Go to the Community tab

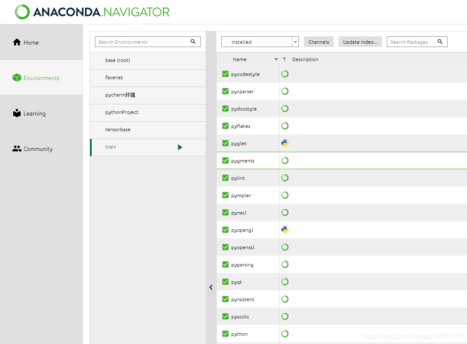click(41, 148)
